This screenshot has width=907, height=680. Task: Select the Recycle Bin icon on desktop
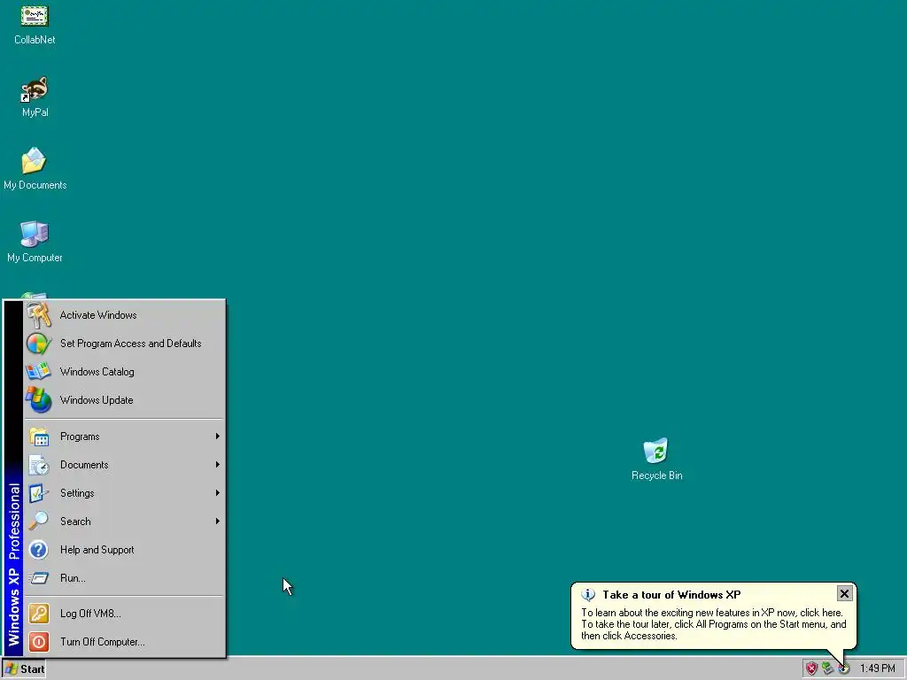(656, 451)
